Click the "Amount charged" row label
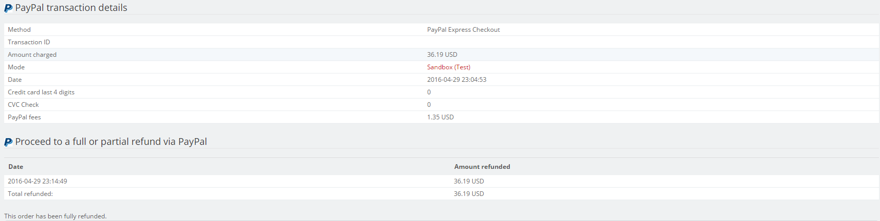This screenshot has height=221, width=880. tap(32, 55)
